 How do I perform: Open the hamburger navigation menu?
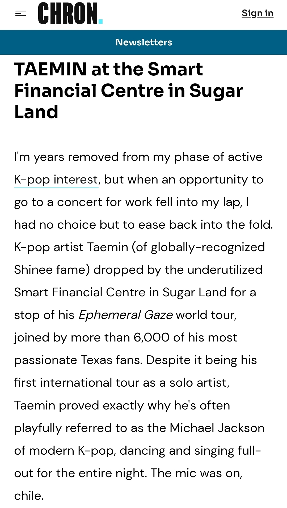tap(21, 13)
